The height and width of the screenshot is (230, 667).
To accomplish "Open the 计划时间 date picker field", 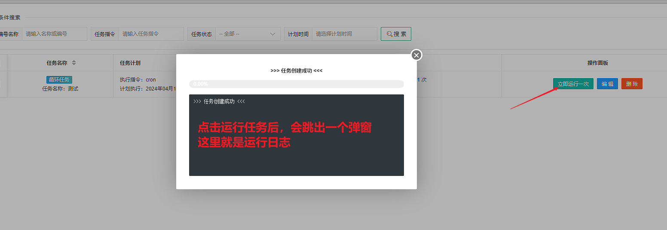I will pyautogui.click(x=344, y=34).
